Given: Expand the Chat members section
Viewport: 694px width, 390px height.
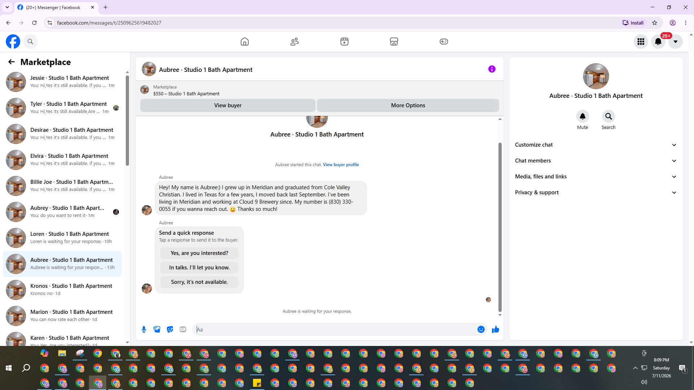Looking at the screenshot, I should [x=596, y=161].
